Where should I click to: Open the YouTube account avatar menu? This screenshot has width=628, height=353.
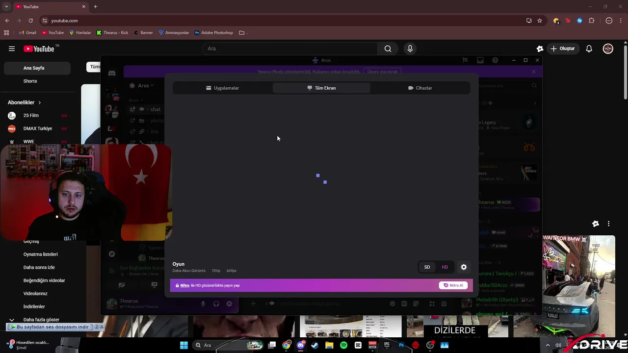tap(608, 49)
